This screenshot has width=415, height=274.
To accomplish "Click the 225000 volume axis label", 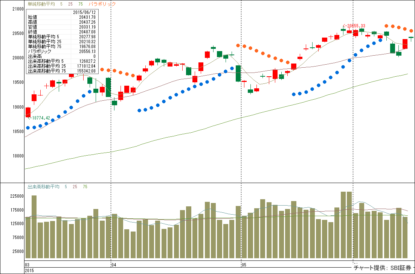I will coord(16,196).
